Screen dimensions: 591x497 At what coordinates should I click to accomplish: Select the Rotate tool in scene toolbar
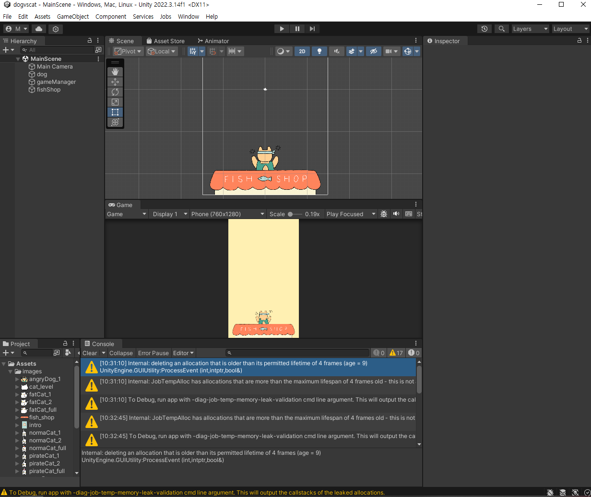pyautogui.click(x=115, y=92)
